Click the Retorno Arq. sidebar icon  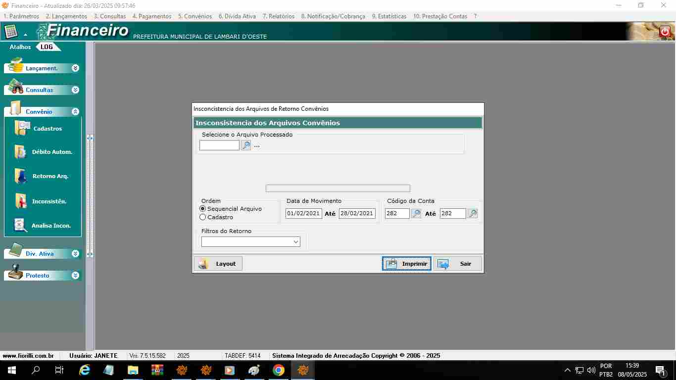click(x=21, y=176)
